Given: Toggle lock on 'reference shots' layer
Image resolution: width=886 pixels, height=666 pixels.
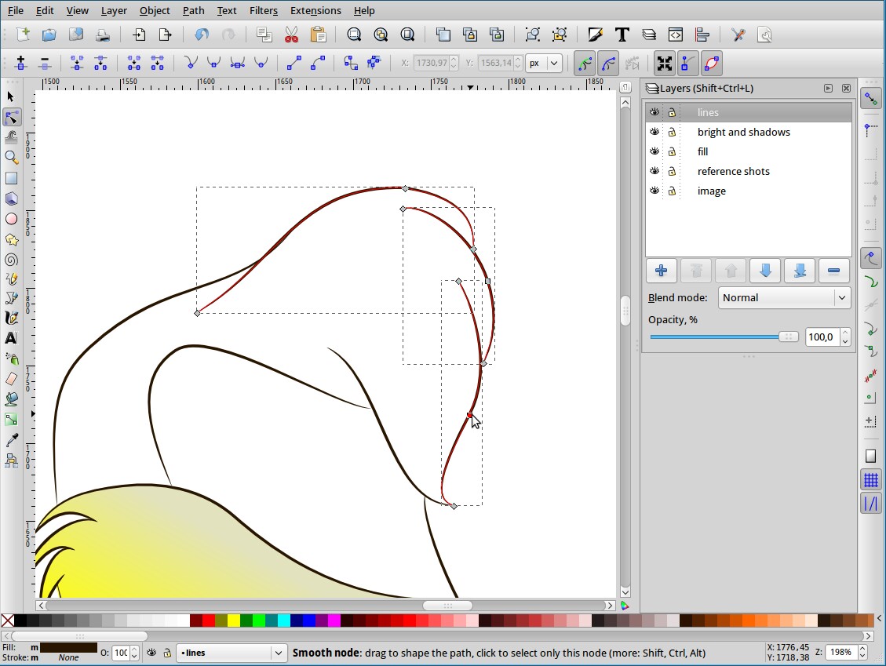Looking at the screenshot, I should tap(672, 171).
